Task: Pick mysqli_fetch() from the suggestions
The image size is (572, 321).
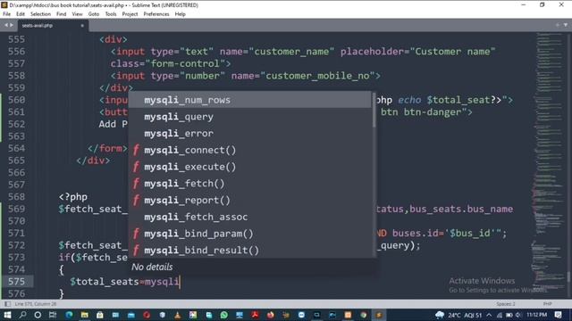Action: [250, 184]
